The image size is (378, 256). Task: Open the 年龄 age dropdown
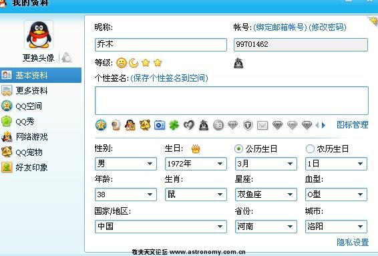tap(126, 195)
